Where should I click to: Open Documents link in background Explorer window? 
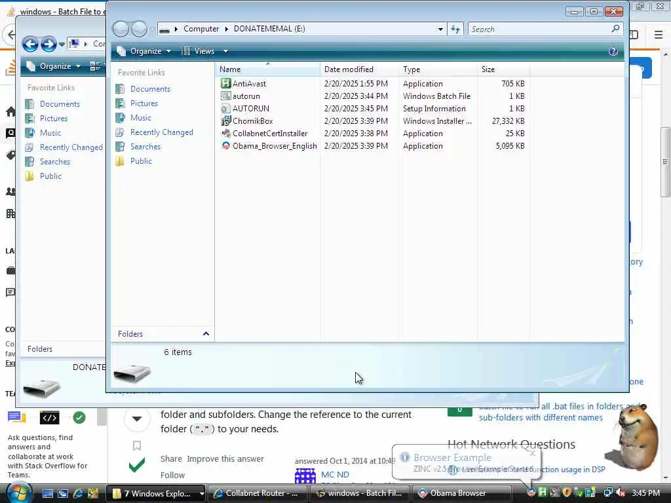[x=60, y=104]
